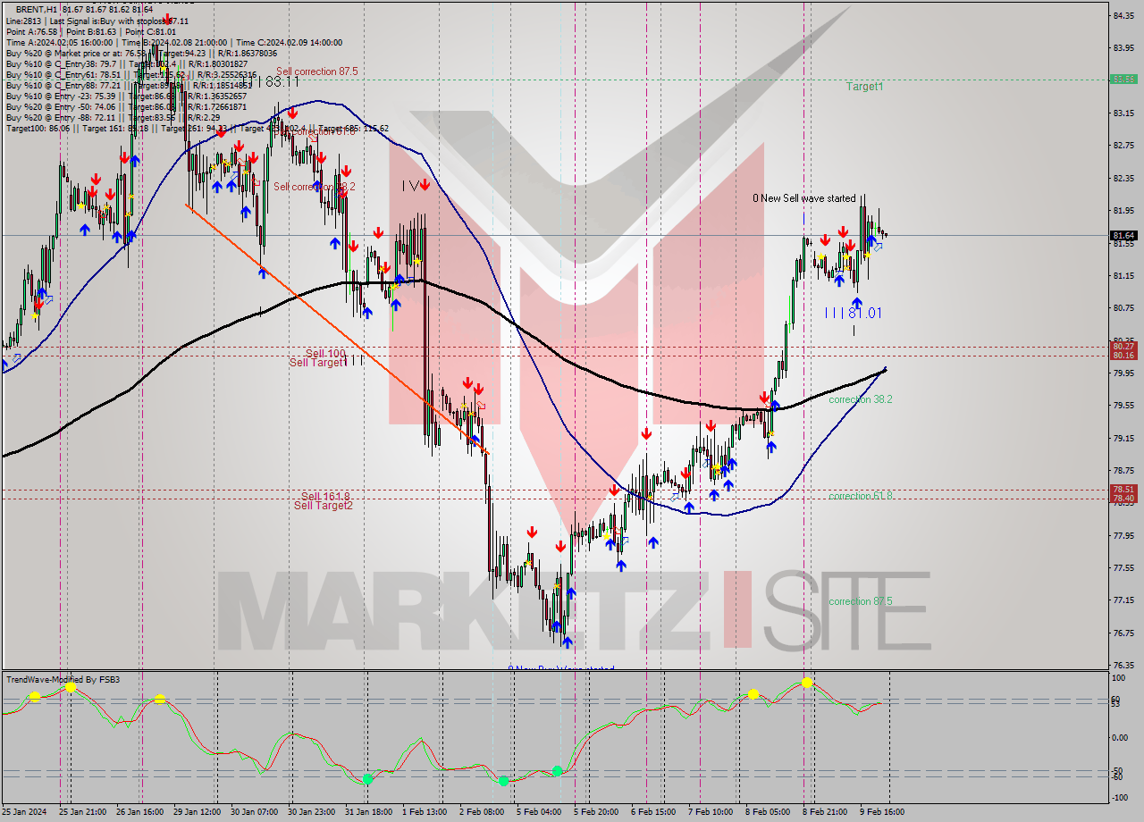Click the 'Sell Target1' label

point(316,362)
